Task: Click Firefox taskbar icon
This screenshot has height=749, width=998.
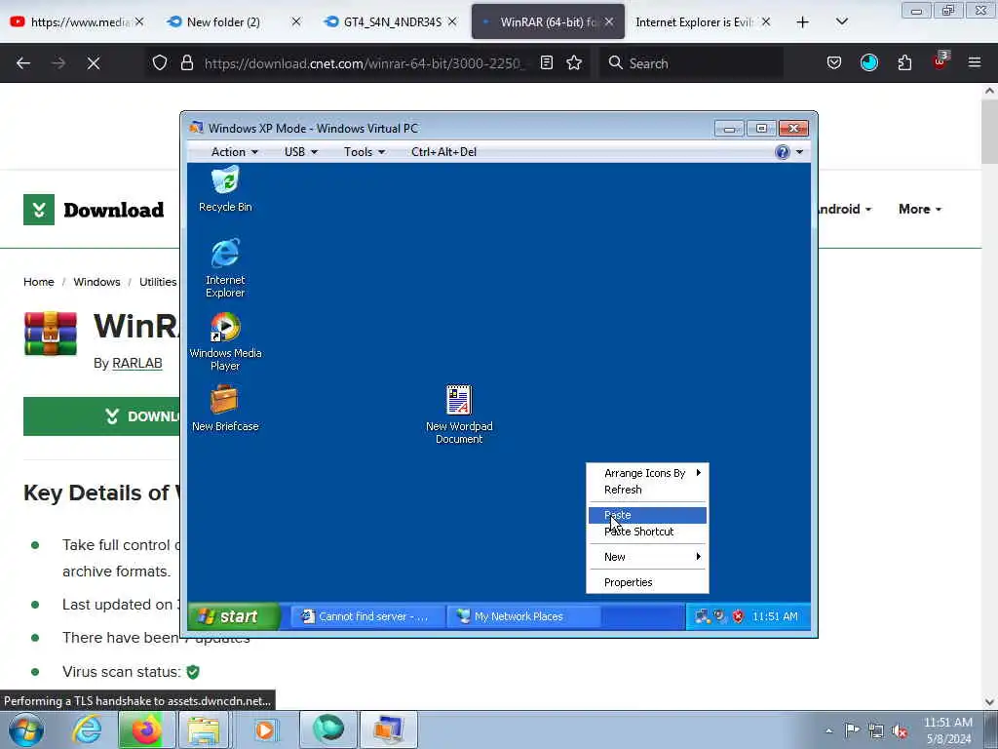Action: (x=146, y=729)
